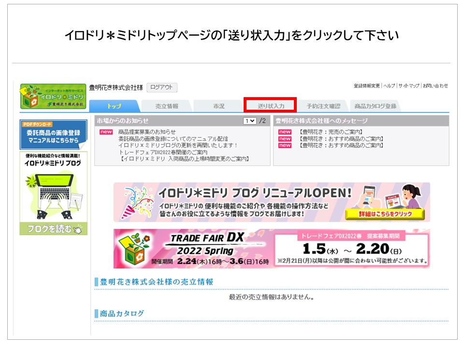Expand the notice page number dropdown

[250, 121]
